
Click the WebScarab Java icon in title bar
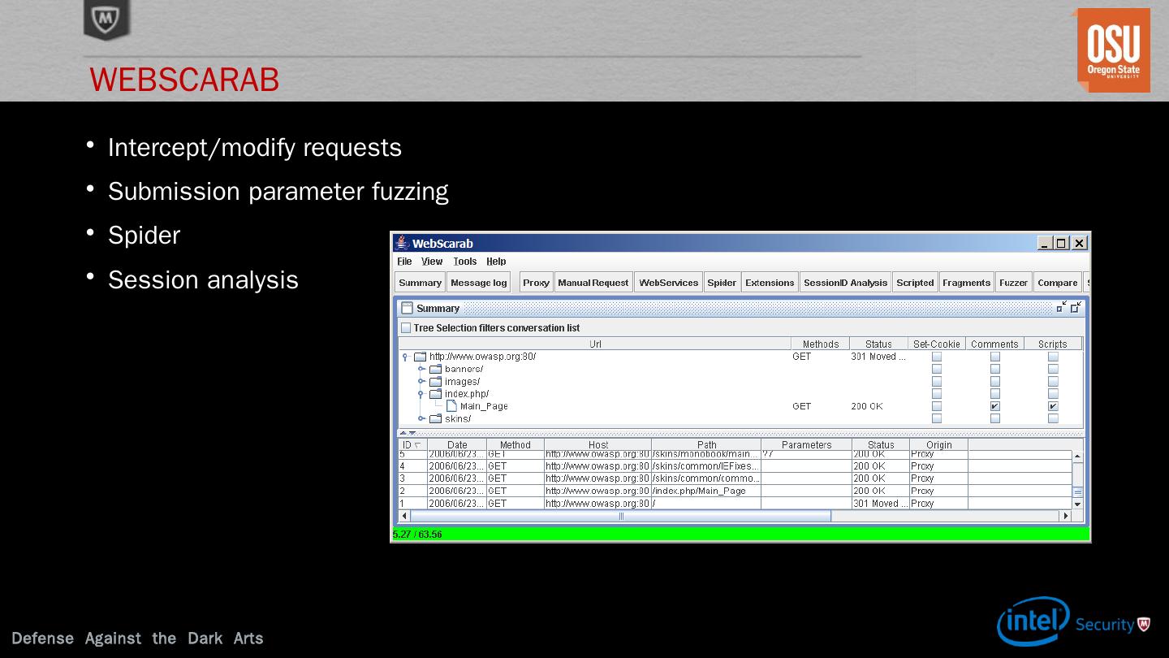(401, 243)
